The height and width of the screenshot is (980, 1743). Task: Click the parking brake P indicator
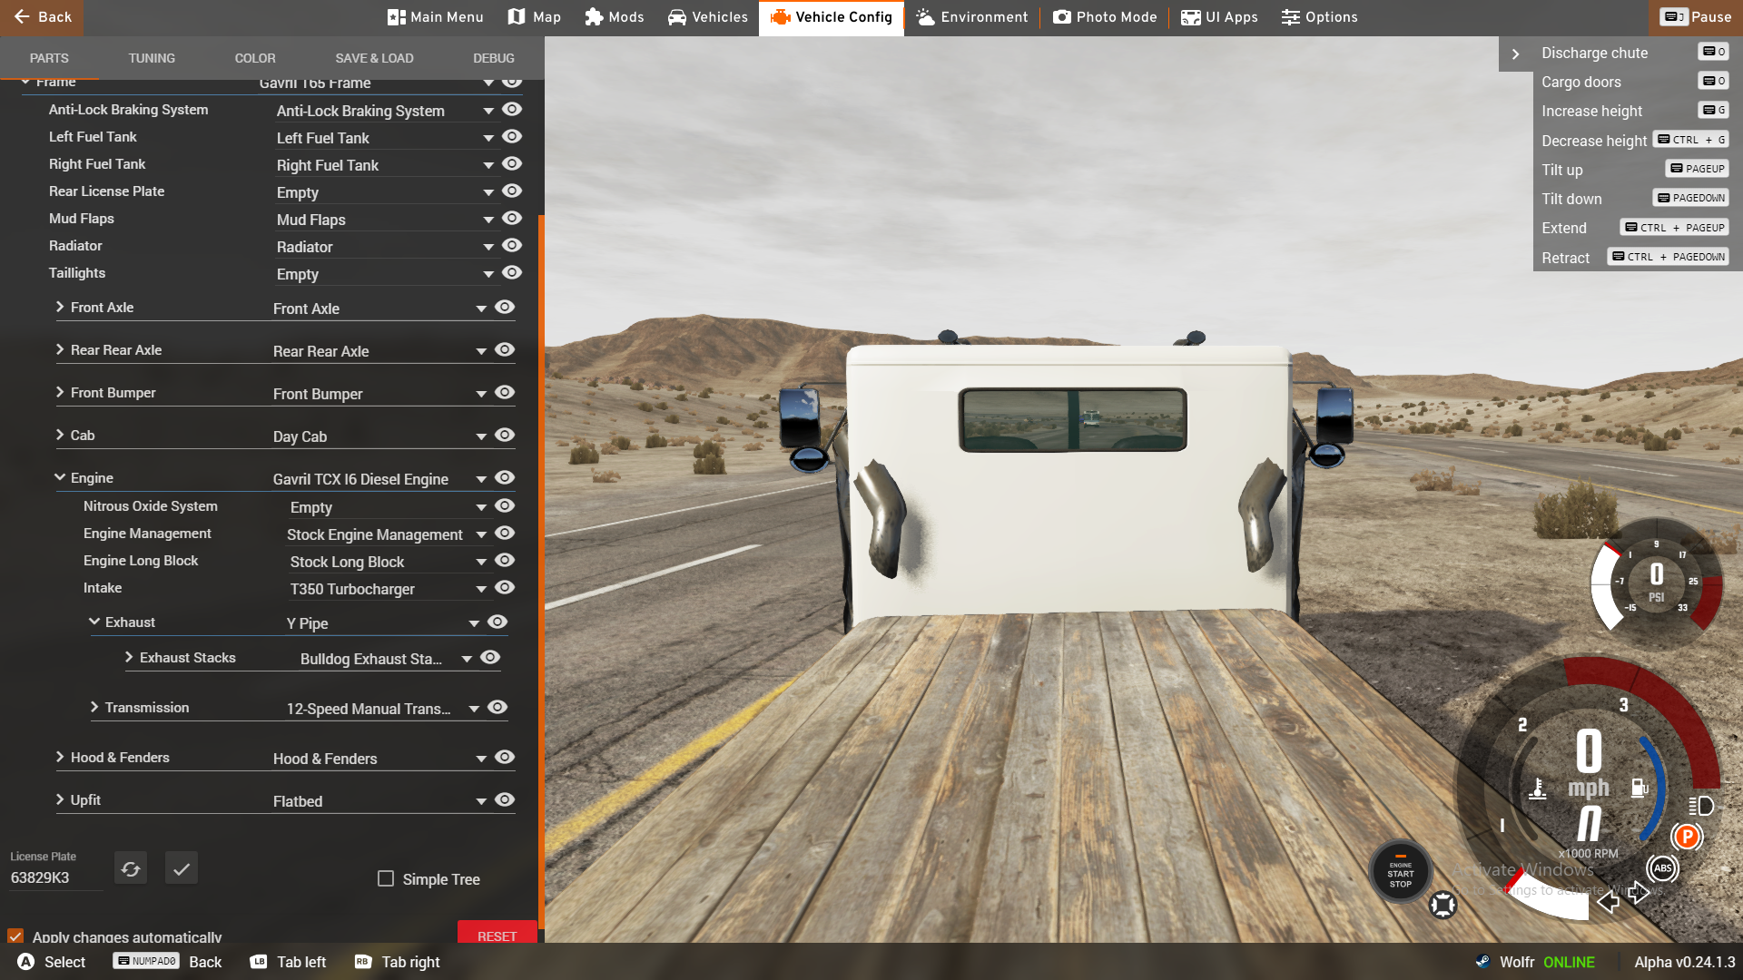1687,837
